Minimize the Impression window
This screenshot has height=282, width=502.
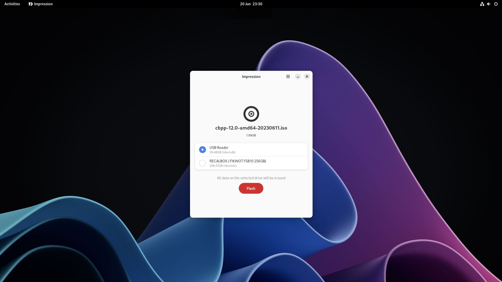point(298,77)
